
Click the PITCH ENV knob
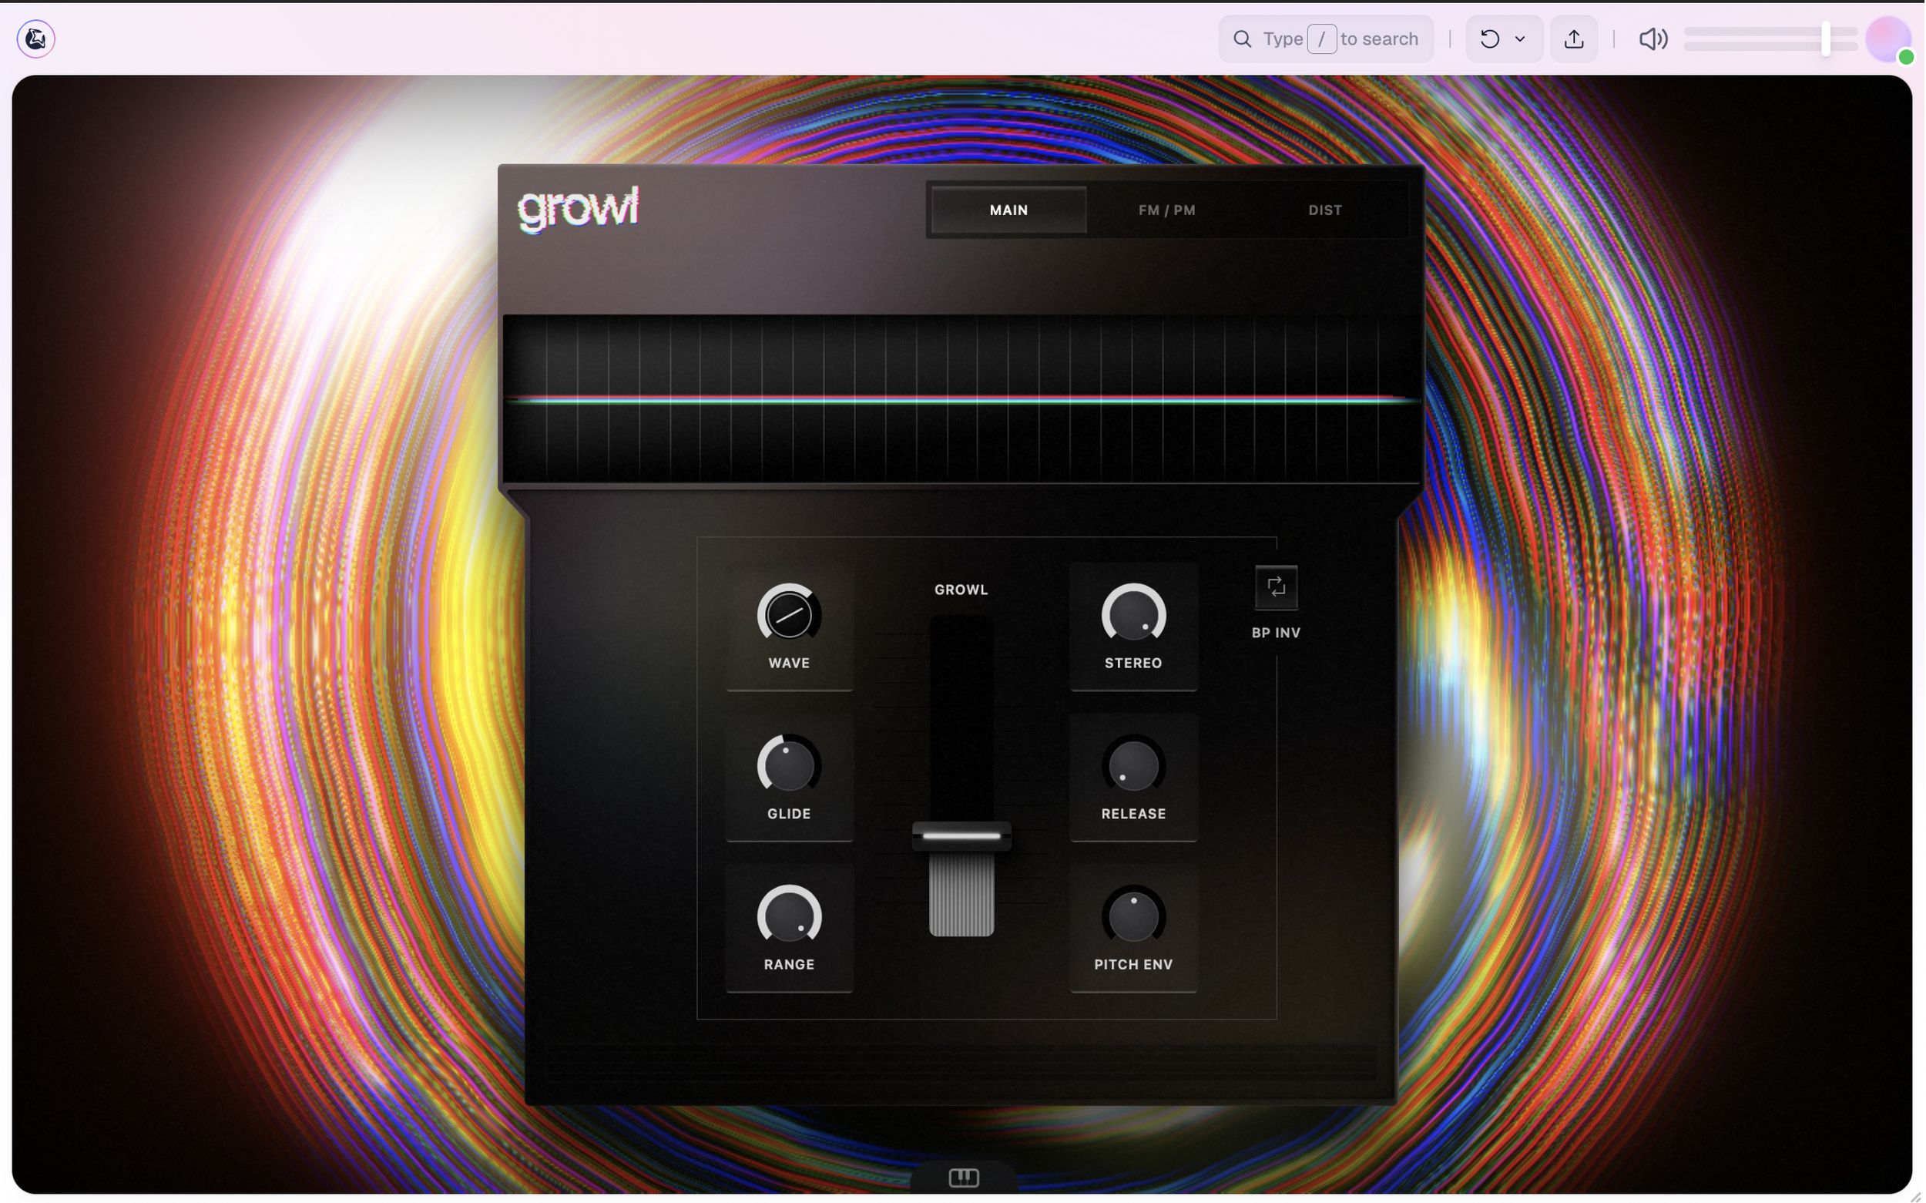click(x=1133, y=916)
